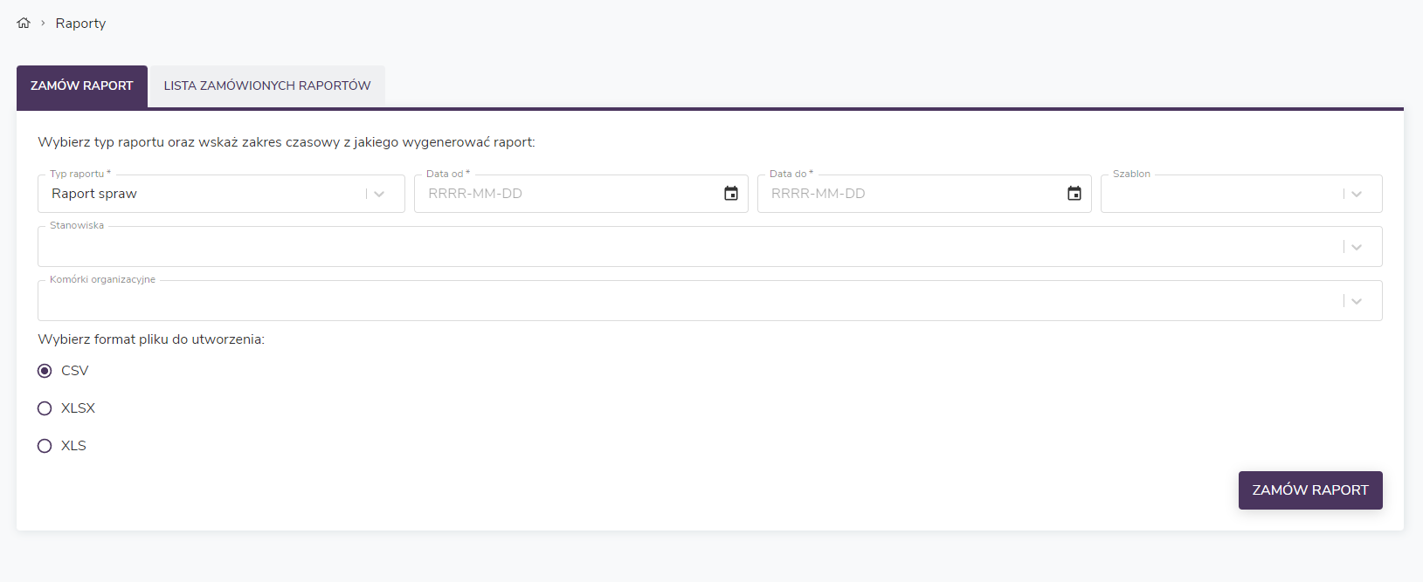Expand the Stanowiska select field
The width and height of the screenshot is (1423, 582).
[681, 247]
